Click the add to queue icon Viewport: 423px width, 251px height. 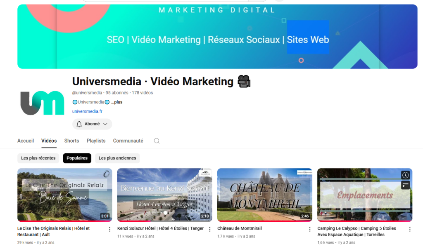[x=405, y=185]
